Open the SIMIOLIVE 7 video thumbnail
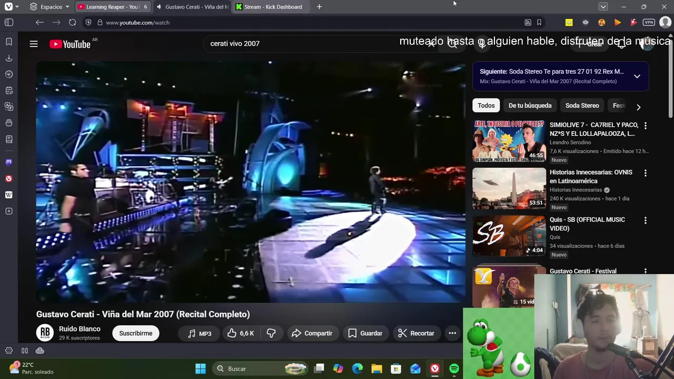This screenshot has height=379, width=674. 509,141
